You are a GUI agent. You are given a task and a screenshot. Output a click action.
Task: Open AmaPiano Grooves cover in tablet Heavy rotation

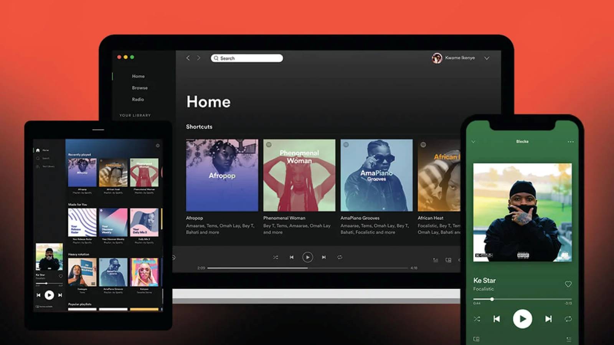[113, 272]
